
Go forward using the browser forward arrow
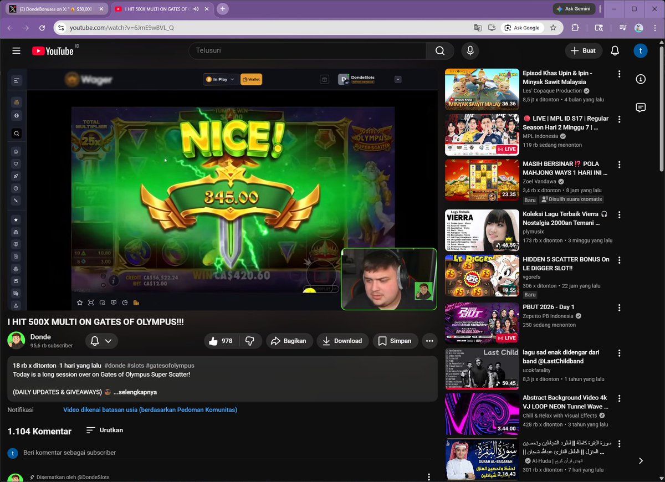click(x=26, y=28)
